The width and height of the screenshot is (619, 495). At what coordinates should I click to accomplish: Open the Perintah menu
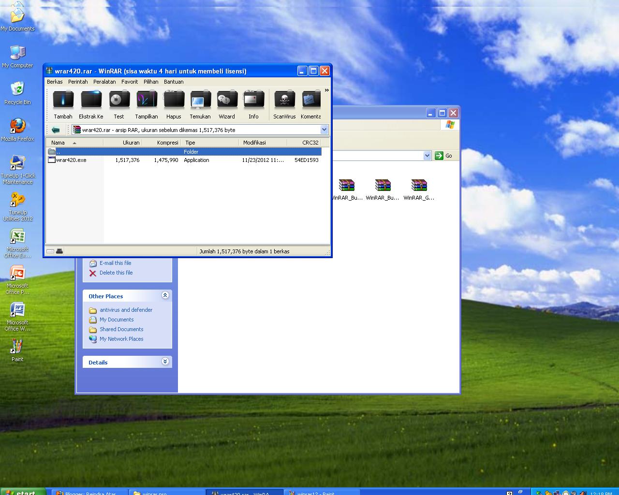click(x=78, y=82)
